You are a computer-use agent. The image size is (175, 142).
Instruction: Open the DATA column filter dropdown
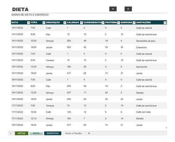[28, 23]
